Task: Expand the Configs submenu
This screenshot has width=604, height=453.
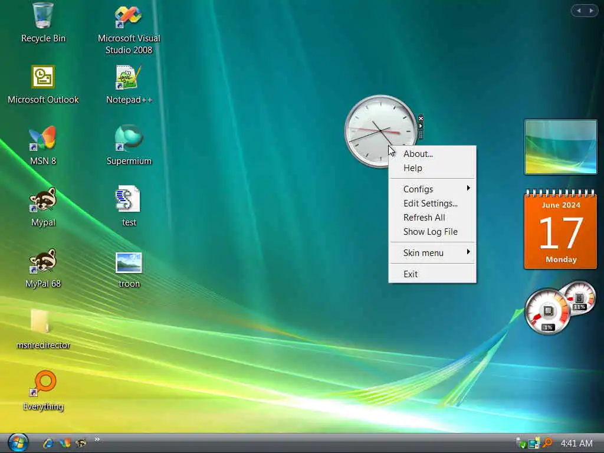Action: (x=432, y=189)
